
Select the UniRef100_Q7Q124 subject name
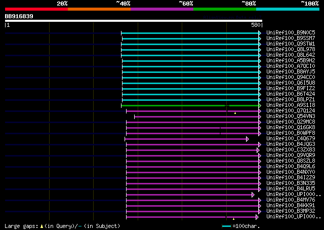tap(291, 111)
